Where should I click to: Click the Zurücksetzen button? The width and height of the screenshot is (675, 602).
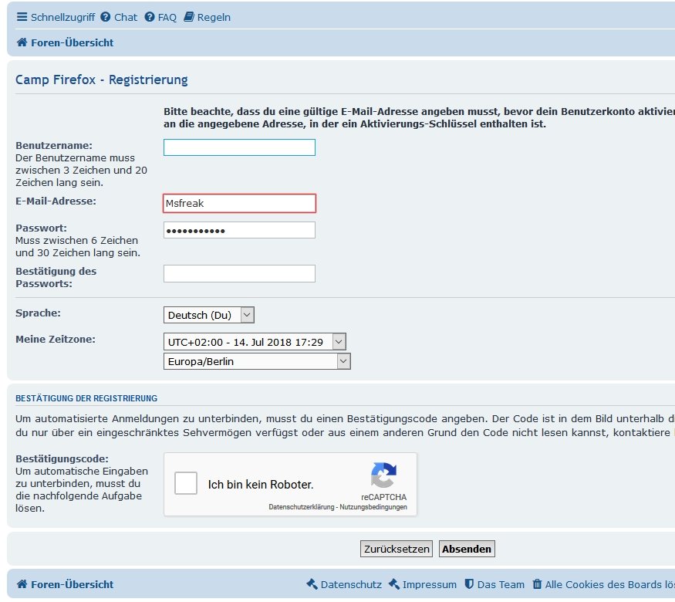(397, 549)
